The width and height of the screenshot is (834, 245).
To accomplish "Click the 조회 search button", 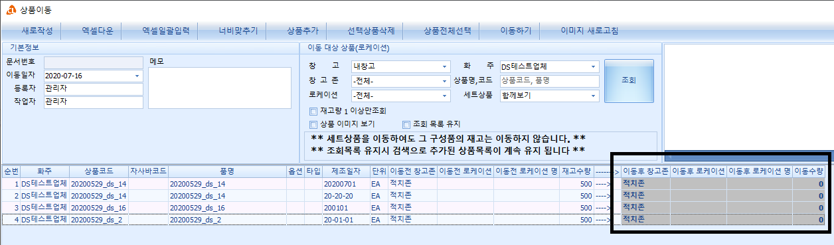I will coord(629,80).
